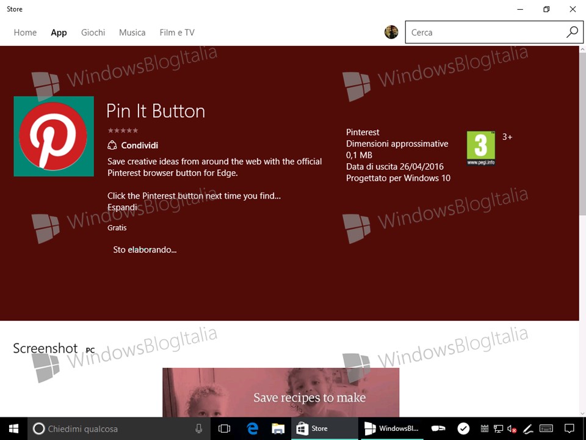Click the PC label beside Screenshot
Image resolution: width=586 pixels, height=440 pixels.
click(x=90, y=350)
